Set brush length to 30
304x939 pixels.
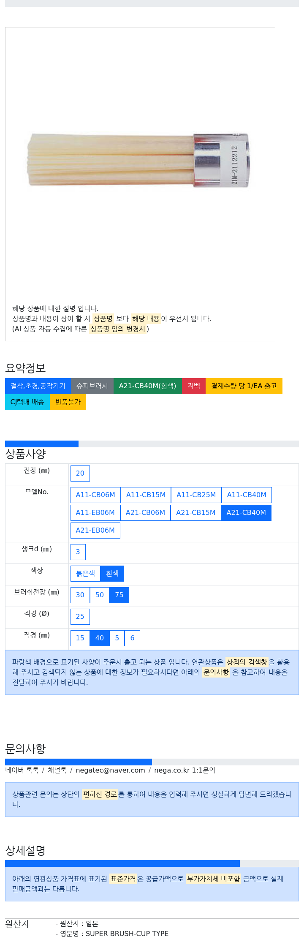point(80,595)
